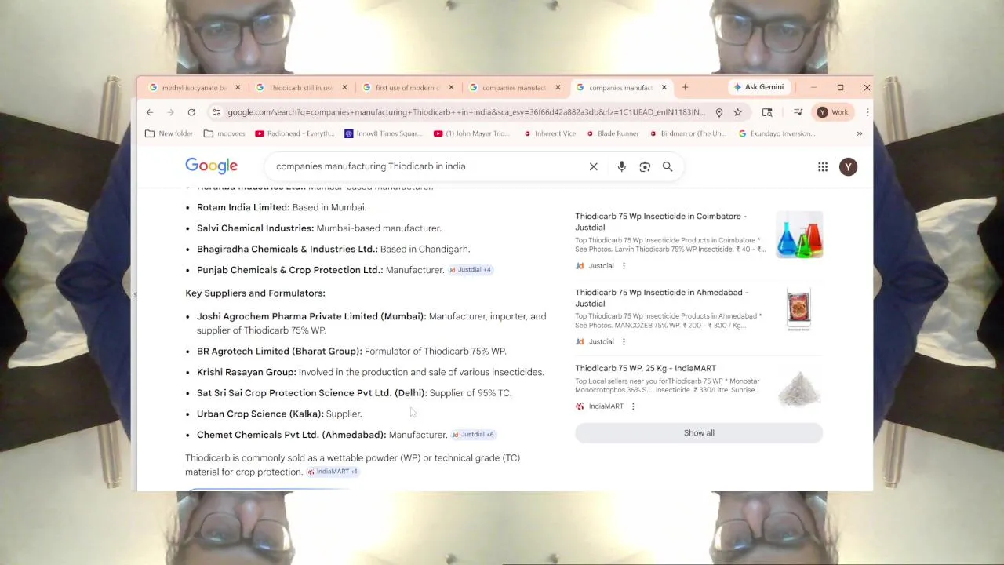1004x565 pixels.
Task: Open the John Mayer Trio bookmark
Action: coord(471,133)
